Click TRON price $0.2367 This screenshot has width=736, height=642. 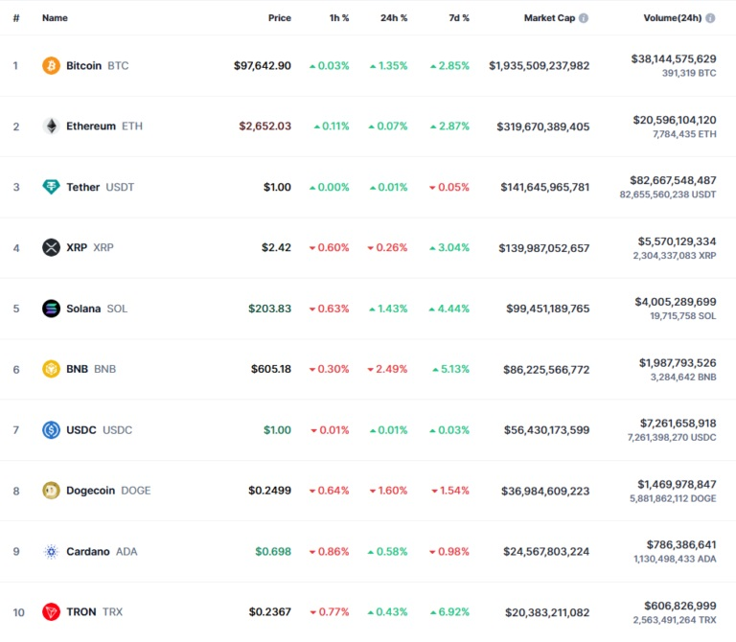click(270, 612)
